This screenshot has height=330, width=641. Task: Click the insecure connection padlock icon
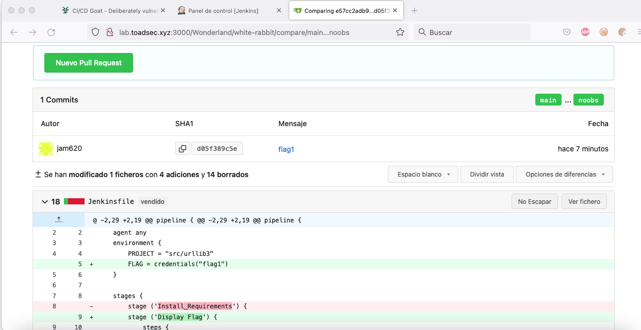click(x=109, y=32)
